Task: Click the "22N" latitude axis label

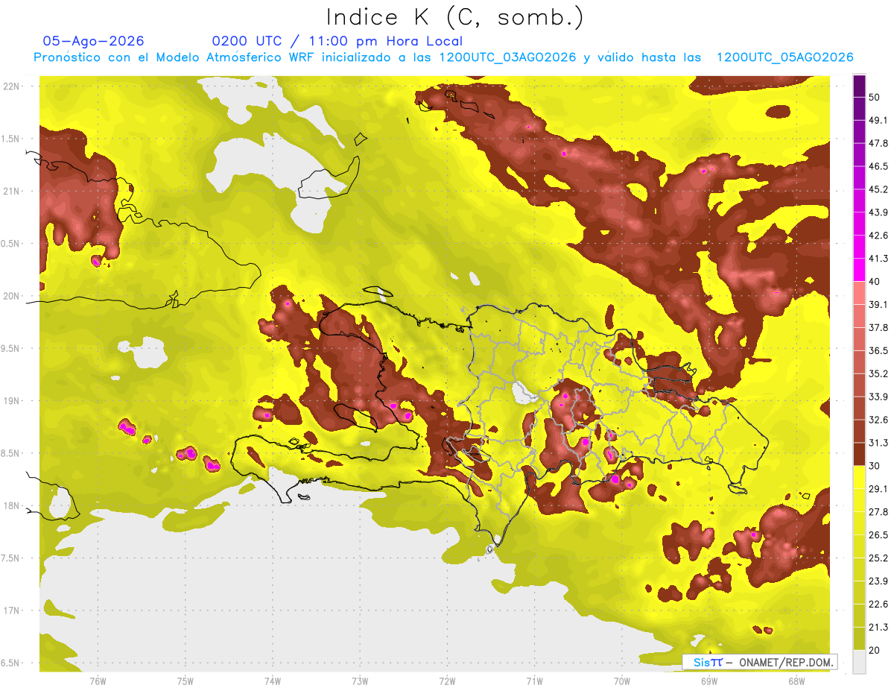Action: 12,86
